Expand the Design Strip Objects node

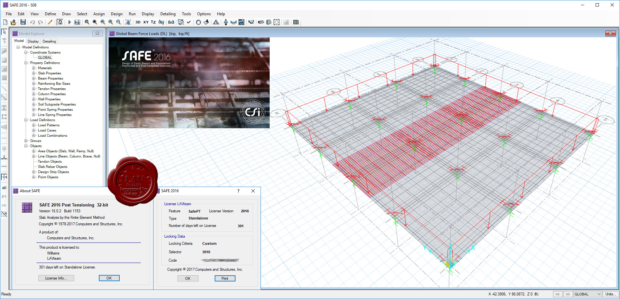click(x=34, y=172)
